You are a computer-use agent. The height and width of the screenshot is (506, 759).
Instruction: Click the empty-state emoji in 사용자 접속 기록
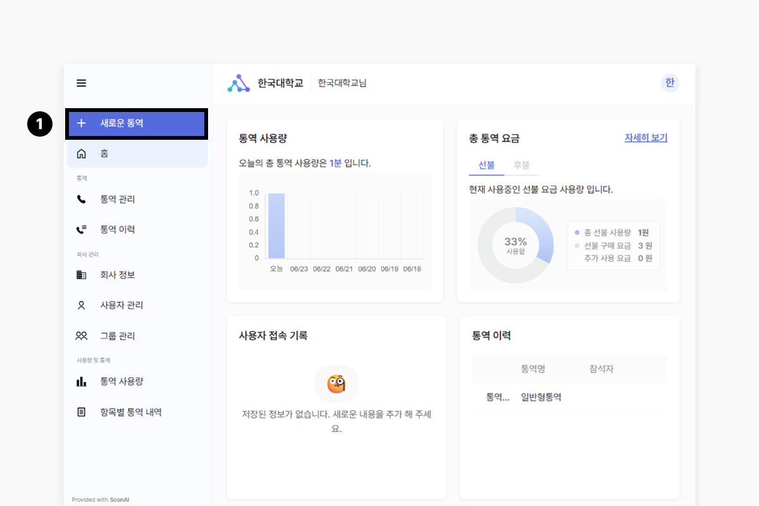336,383
